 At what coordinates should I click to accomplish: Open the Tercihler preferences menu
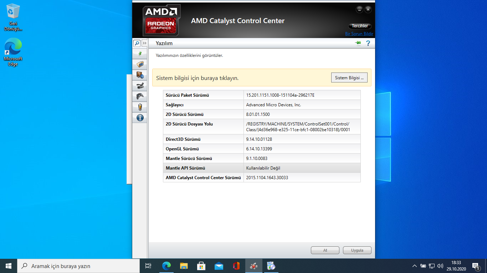coord(360,26)
